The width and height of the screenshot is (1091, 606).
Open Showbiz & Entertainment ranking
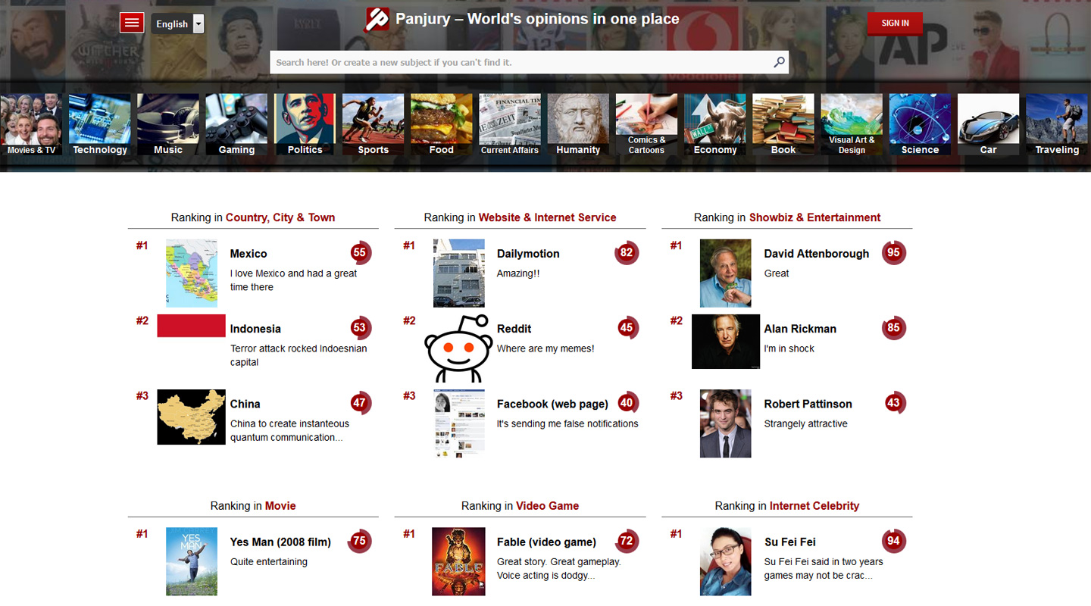814,217
